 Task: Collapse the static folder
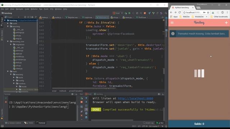pos(8,72)
